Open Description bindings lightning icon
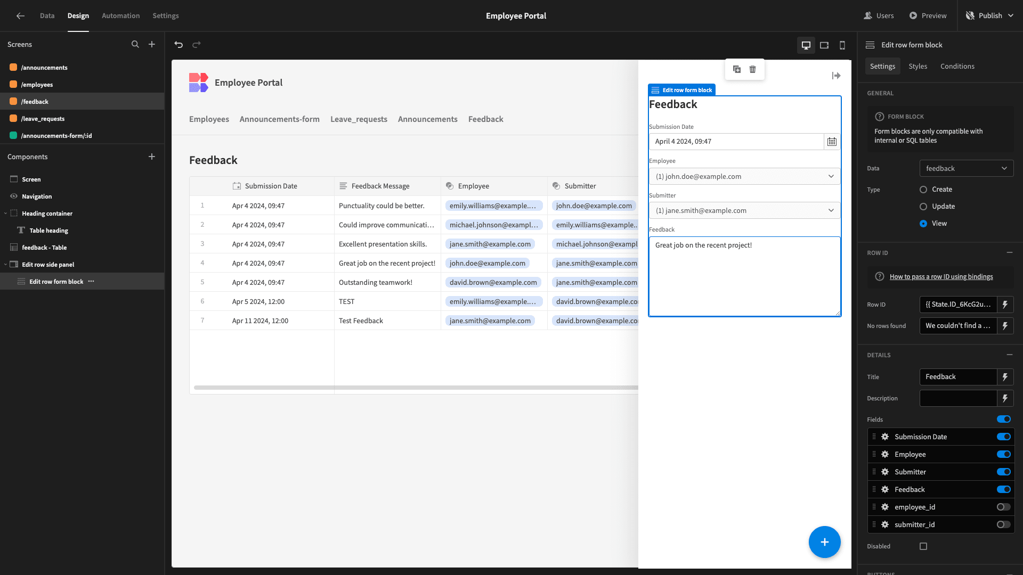 pos(1005,398)
